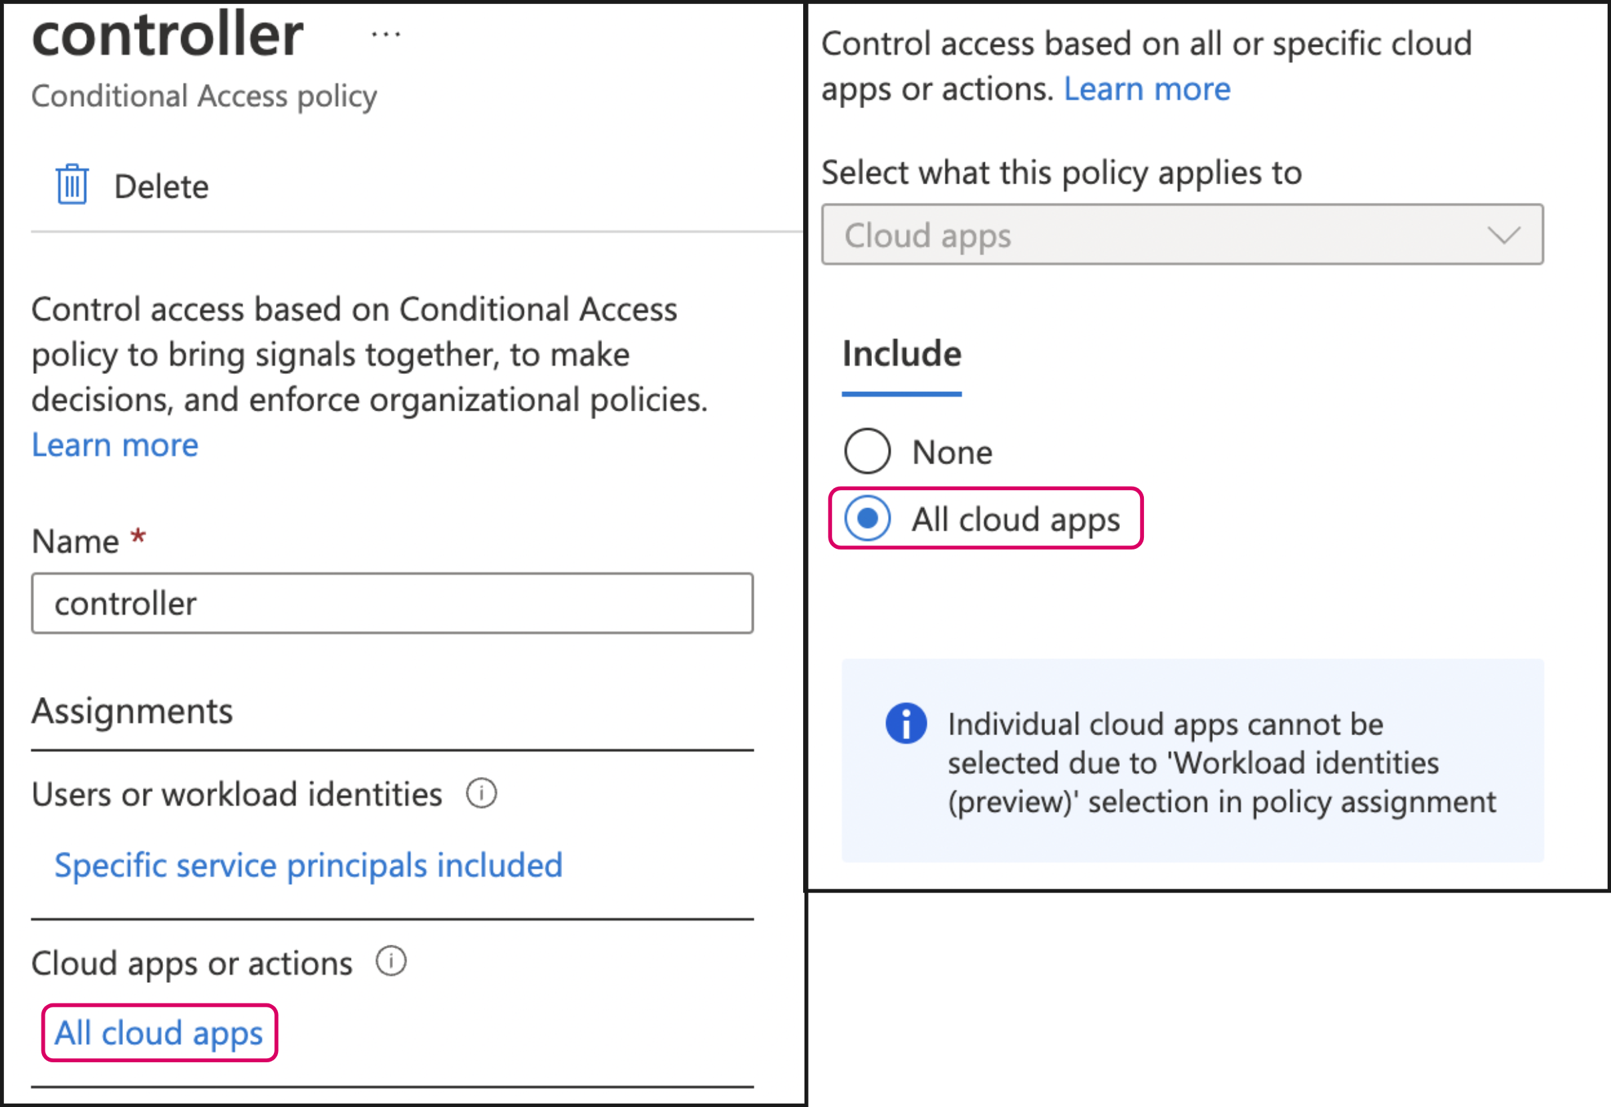The height and width of the screenshot is (1107, 1611).
Task: Click All cloud apps link under Assignments
Action: point(159,1033)
